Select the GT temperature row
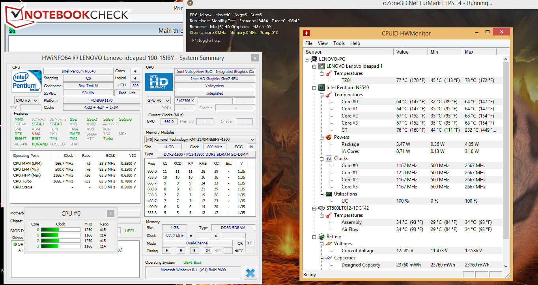The width and height of the screenshot is (538, 285). [x=402, y=130]
